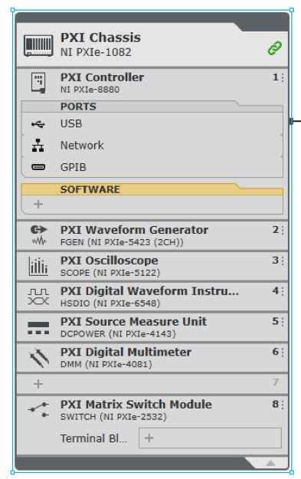Click the DMM NI PXIe-4081 label
This screenshot has height=479, width=301.
pyautogui.click(x=106, y=364)
